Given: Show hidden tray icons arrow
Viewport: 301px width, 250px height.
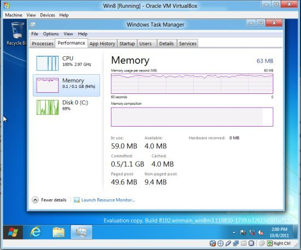Looking at the screenshot, I should pyautogui.click(x=234, y=233).
